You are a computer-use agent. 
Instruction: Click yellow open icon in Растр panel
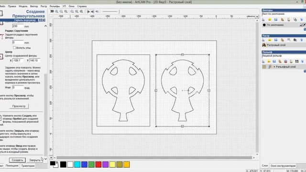point(270,40)
